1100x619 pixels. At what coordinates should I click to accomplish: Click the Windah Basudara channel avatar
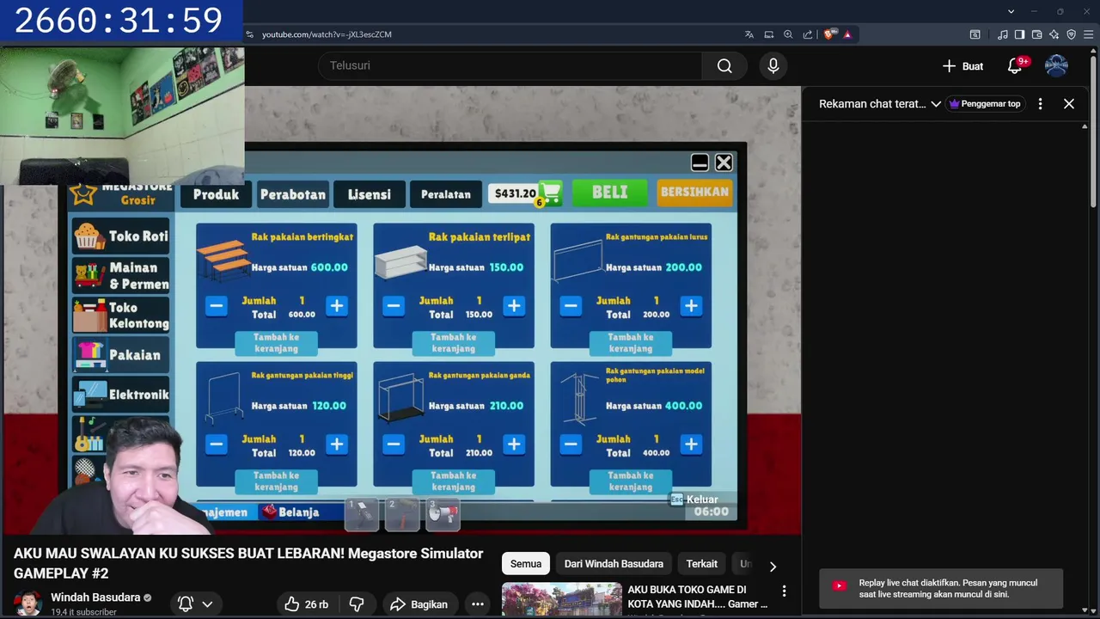coord(27,603)
